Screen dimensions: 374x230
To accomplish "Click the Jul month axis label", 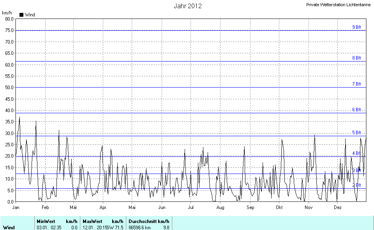I will (191, 208).
